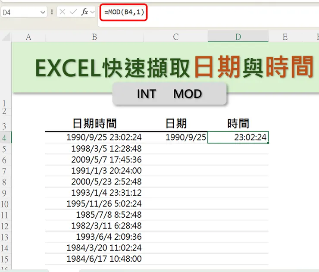
Task: Click cell with 1984/3/20 11:02:24
Action: coord(94,247)
